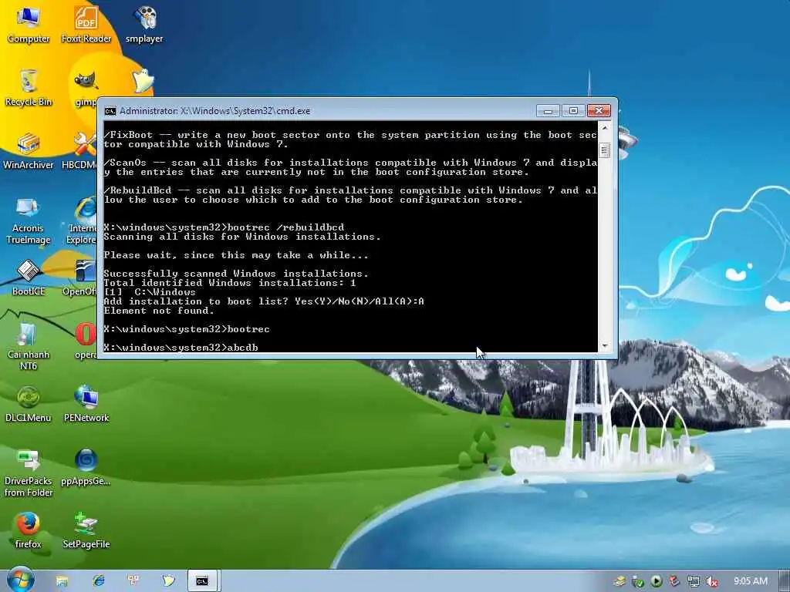Click the '[1] C:\Windows' entry

[150, 292]
